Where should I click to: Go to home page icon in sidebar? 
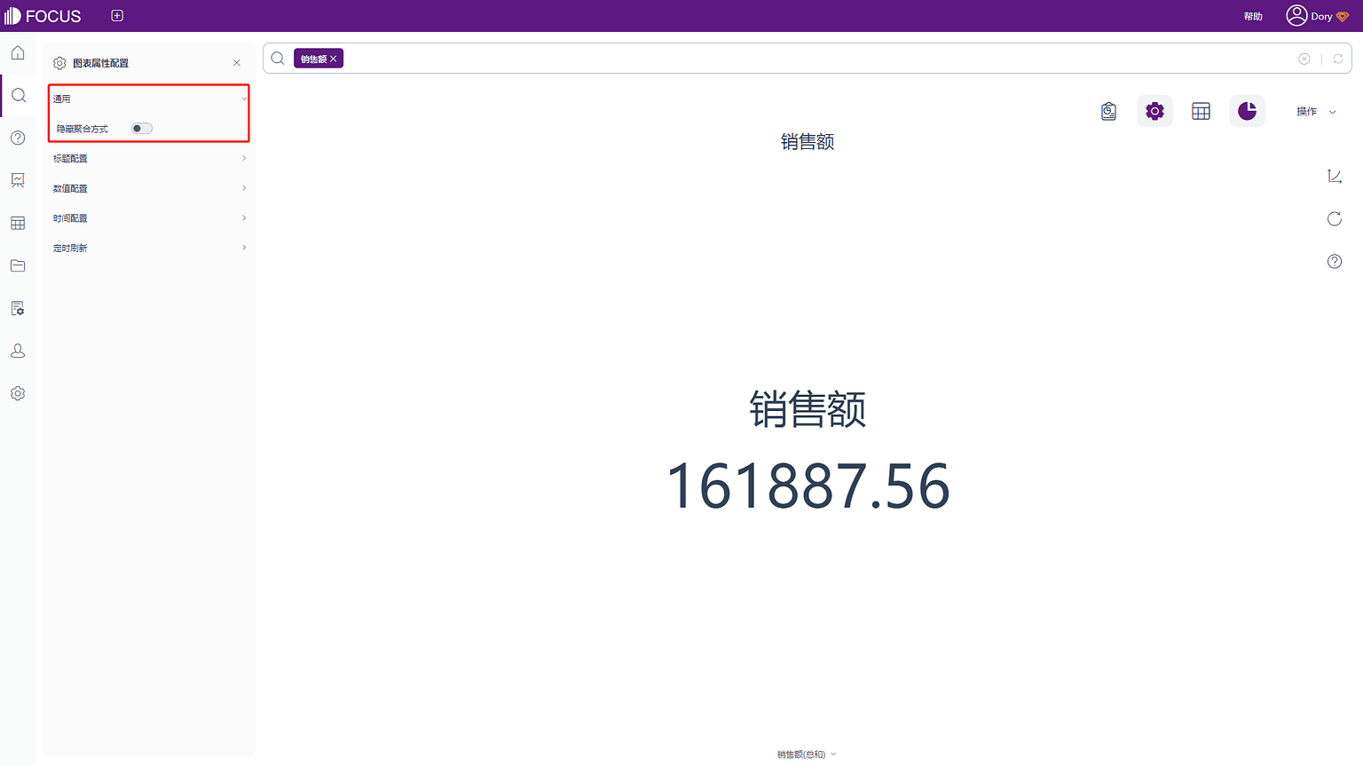[x=18, y=53]
